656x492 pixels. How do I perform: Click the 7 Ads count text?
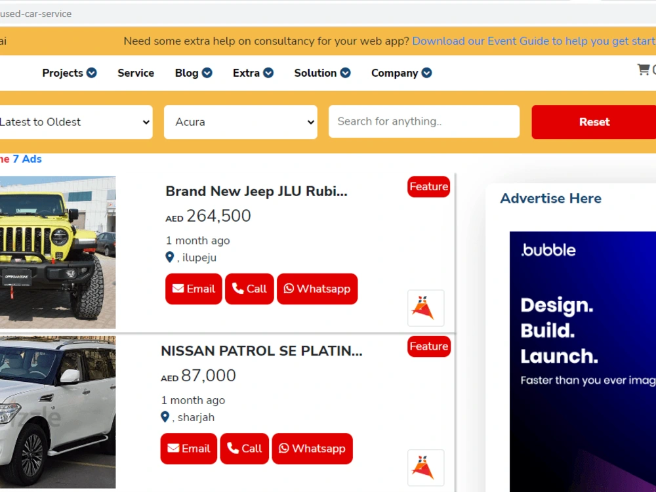tap(27, 159)
